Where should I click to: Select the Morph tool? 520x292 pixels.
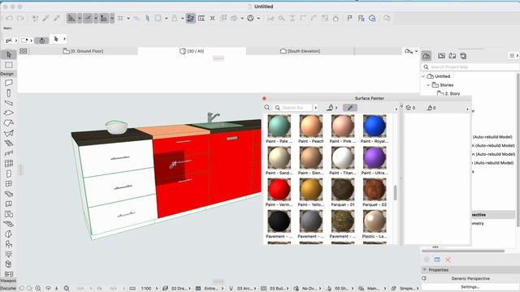9,234
